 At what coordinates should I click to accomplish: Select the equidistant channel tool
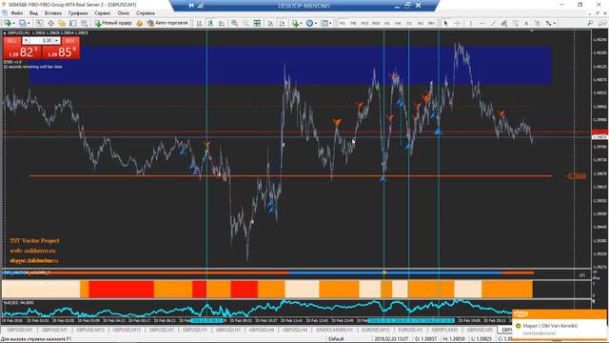(503, 23)
